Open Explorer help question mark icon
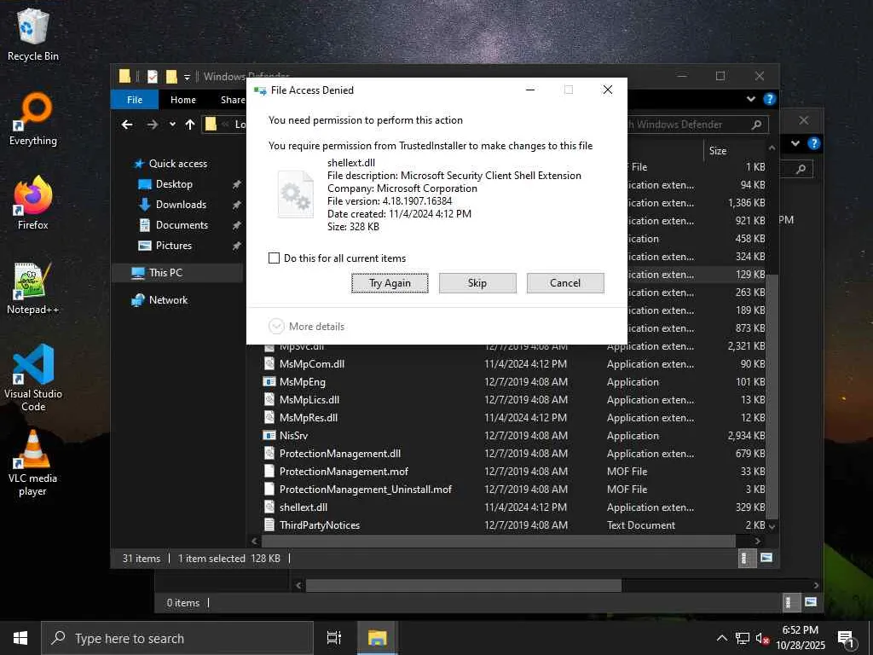Image resolution: width=873 pixels, height=655 pixels. (x=770, y=99)
